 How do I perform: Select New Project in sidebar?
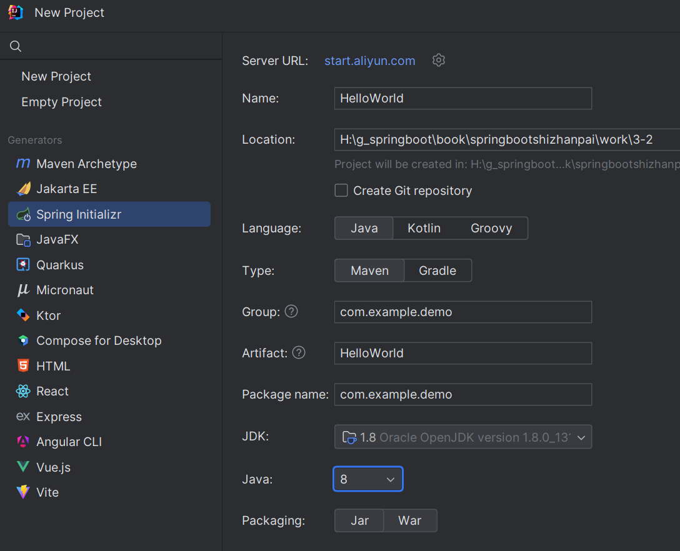(x=56, y=76)
